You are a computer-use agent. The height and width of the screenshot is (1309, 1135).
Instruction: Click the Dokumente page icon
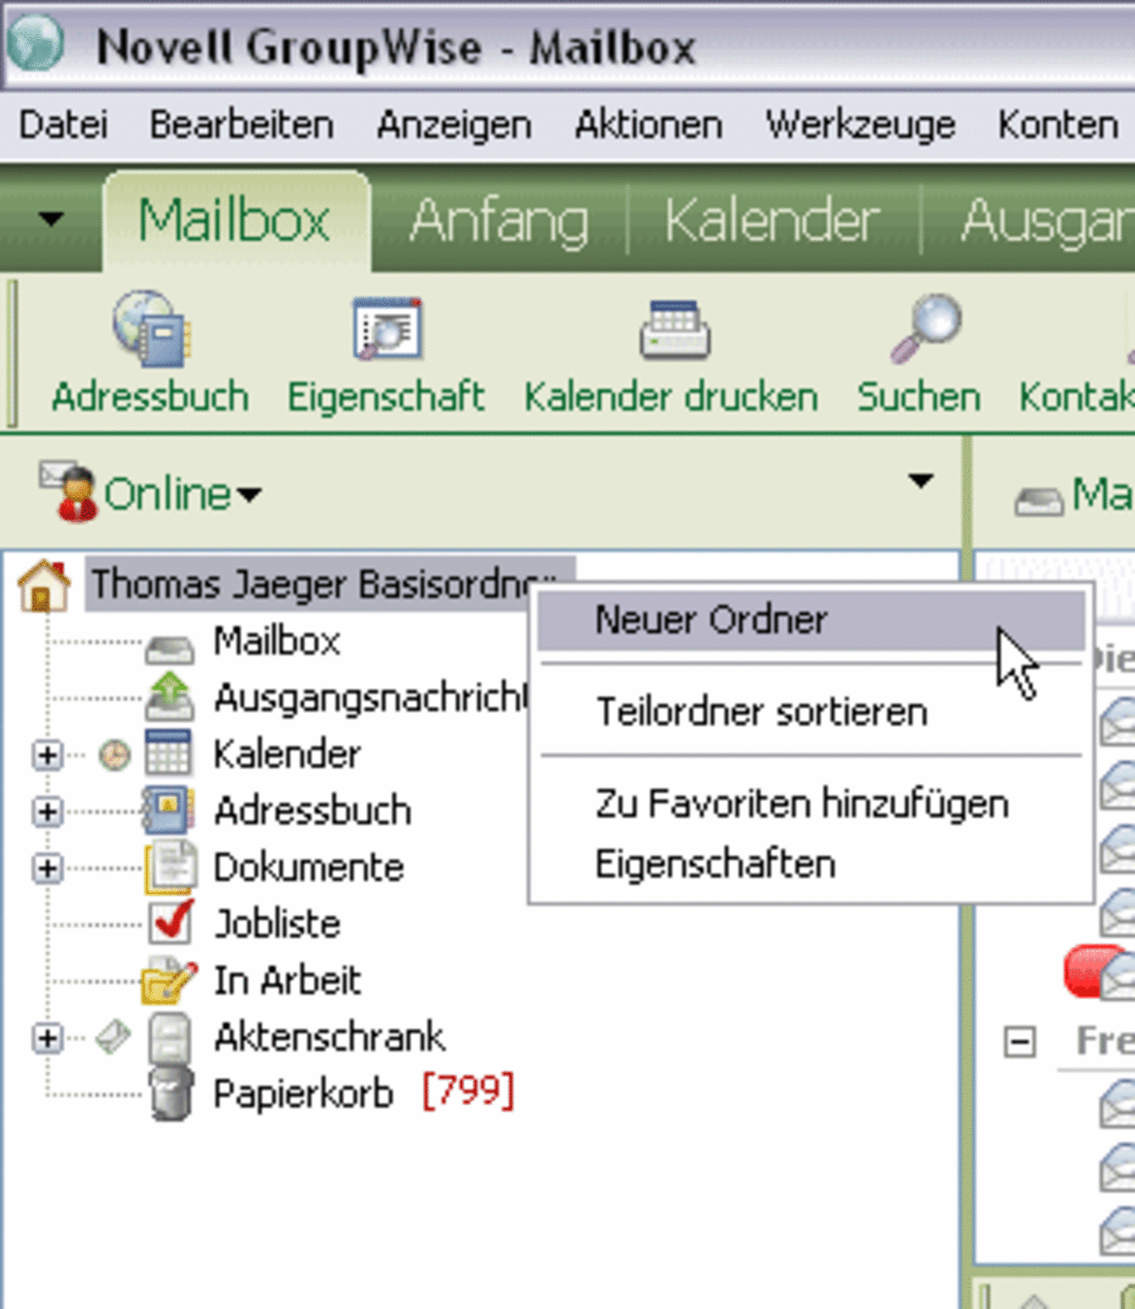(x=171, y=867)
